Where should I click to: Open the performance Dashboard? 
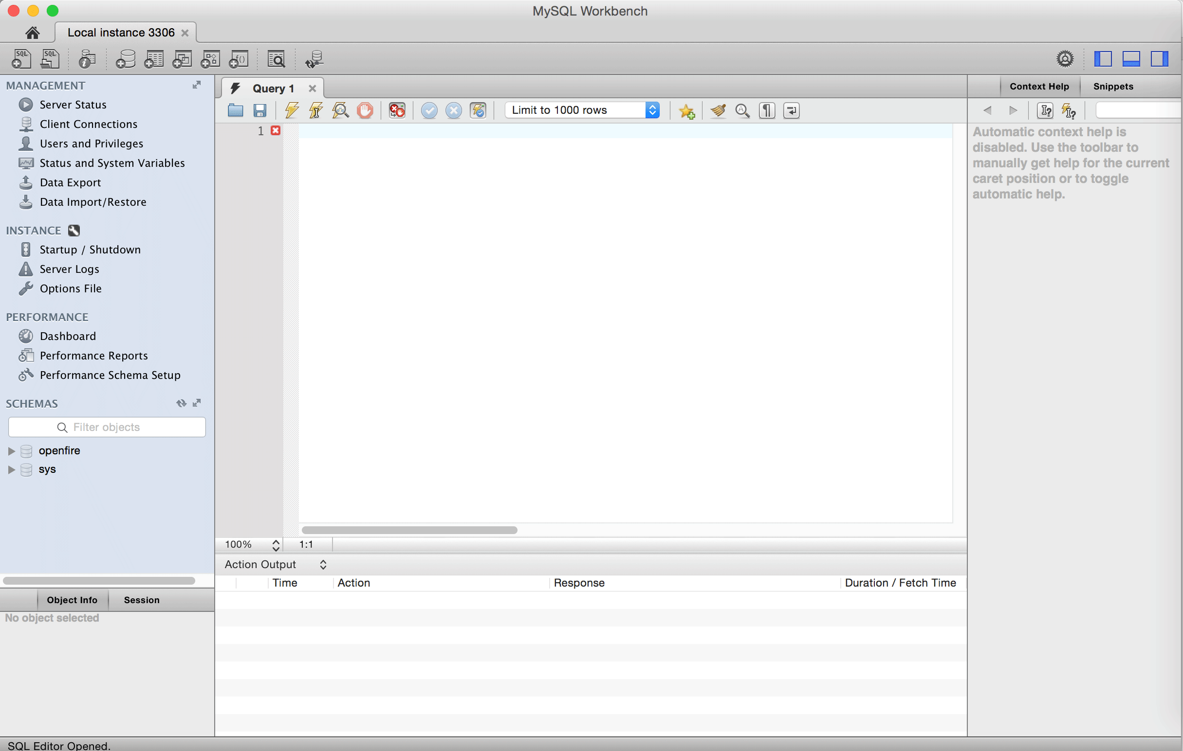[68, 336]
